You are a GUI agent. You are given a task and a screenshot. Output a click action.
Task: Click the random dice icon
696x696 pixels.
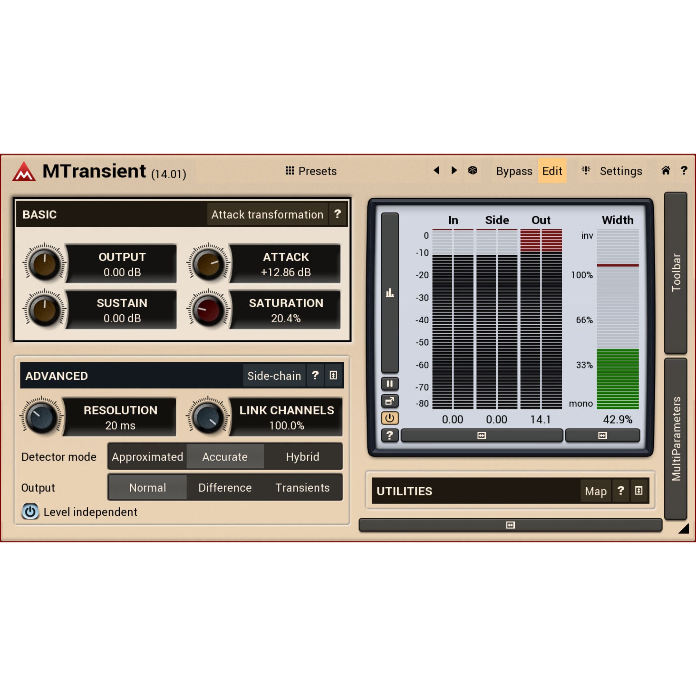pyautogui.click(x=473, y=171)
